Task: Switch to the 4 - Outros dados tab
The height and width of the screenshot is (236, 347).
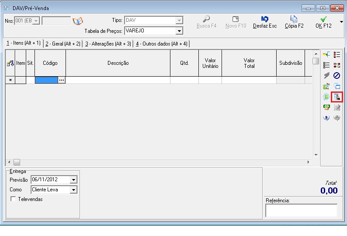Action: pos(162,44)
